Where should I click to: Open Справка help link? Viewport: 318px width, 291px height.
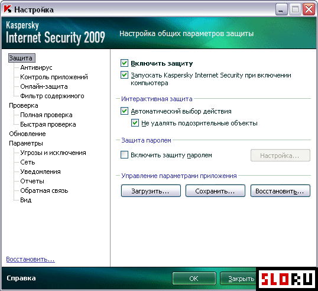click(21, 278)
